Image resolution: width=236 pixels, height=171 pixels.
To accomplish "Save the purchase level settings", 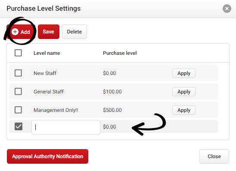I will tap(49, 32).
